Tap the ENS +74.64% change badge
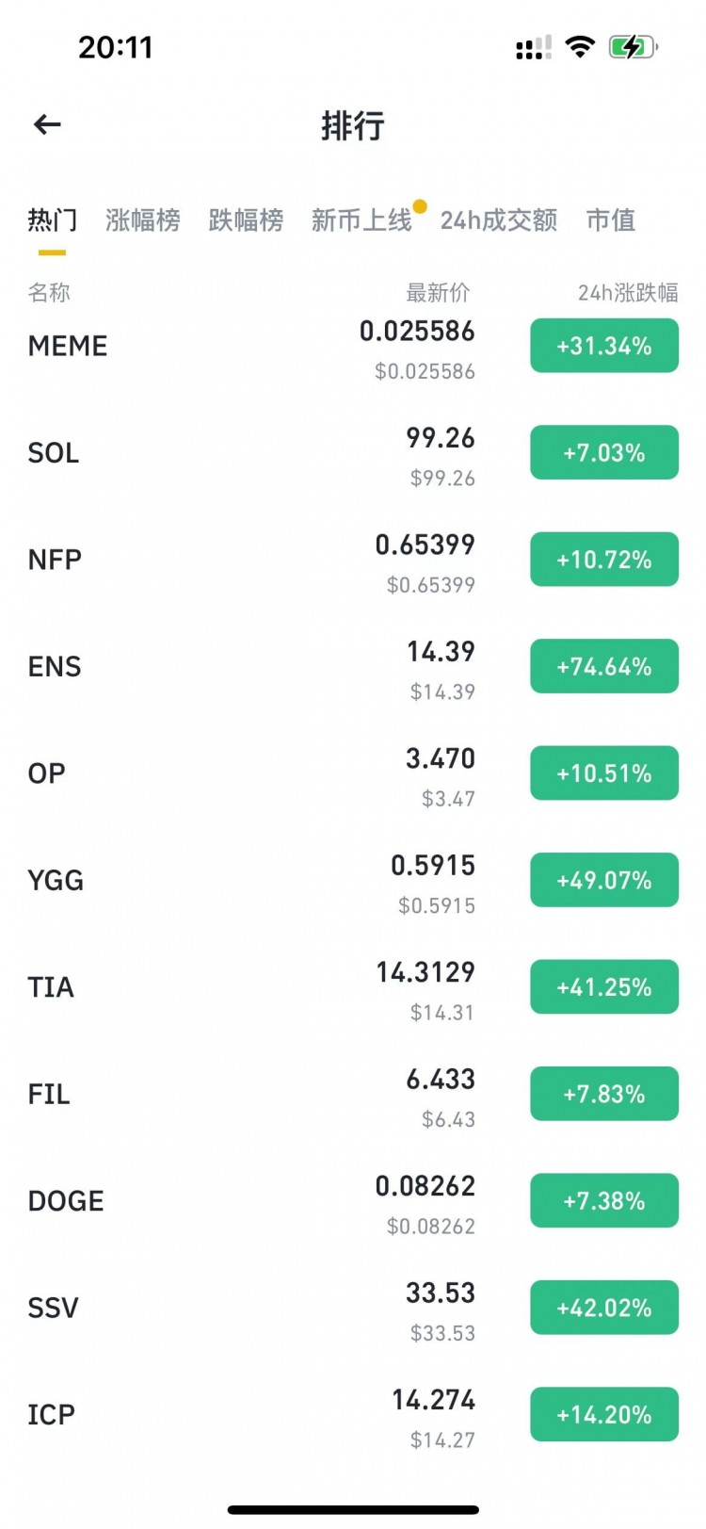 coord(604,667)
